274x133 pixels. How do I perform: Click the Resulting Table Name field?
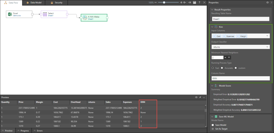pos(240,19)
